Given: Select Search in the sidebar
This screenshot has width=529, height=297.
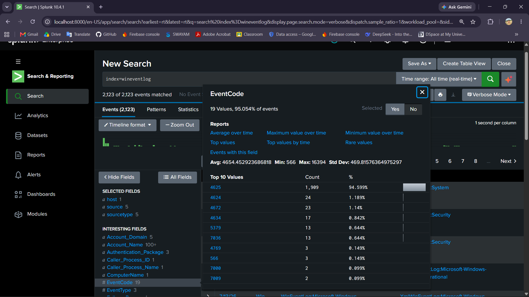Looking at the screenshot, I should pos(47,96).
